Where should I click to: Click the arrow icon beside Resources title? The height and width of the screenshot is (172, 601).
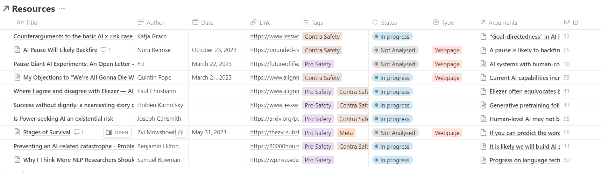tap(6, 9)
